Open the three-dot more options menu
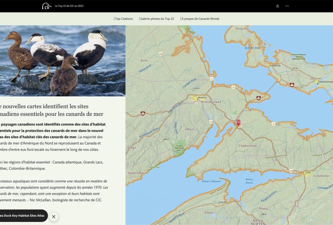333x225 pixels. (x=287, y=6)
